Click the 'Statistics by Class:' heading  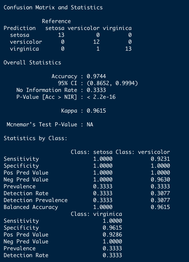(35, 138)
